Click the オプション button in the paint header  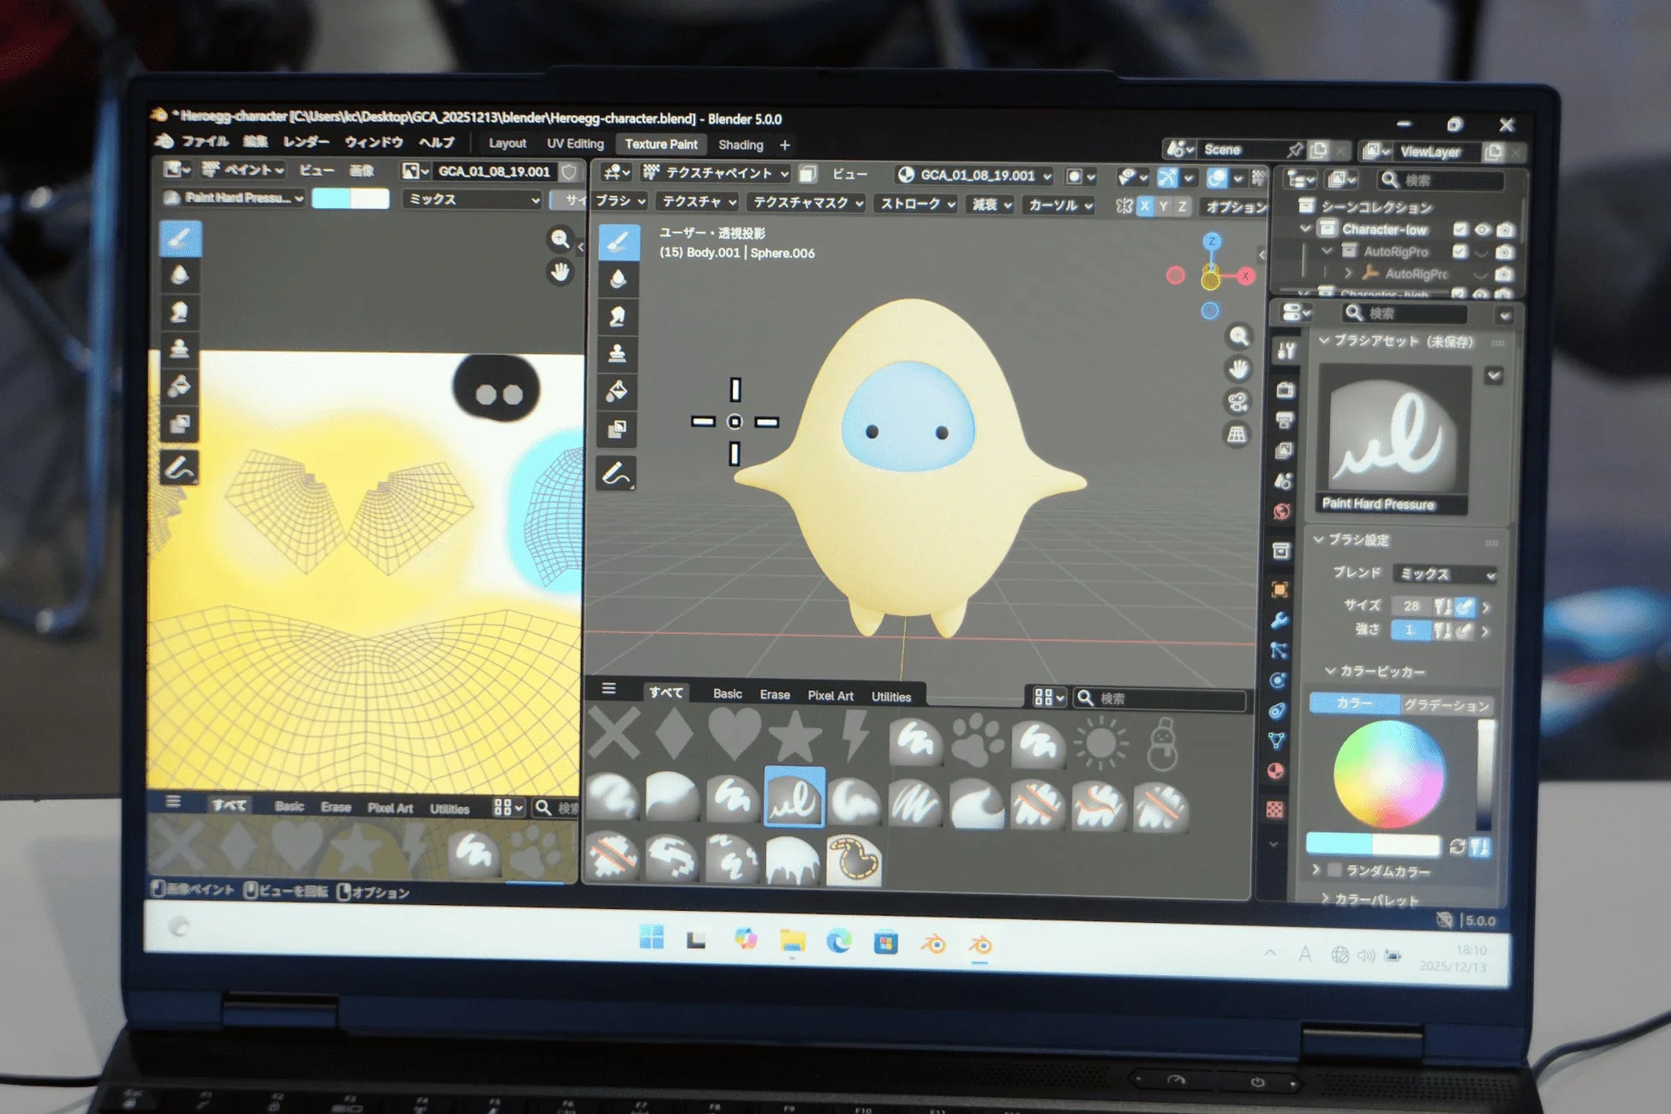(1234, 206)
